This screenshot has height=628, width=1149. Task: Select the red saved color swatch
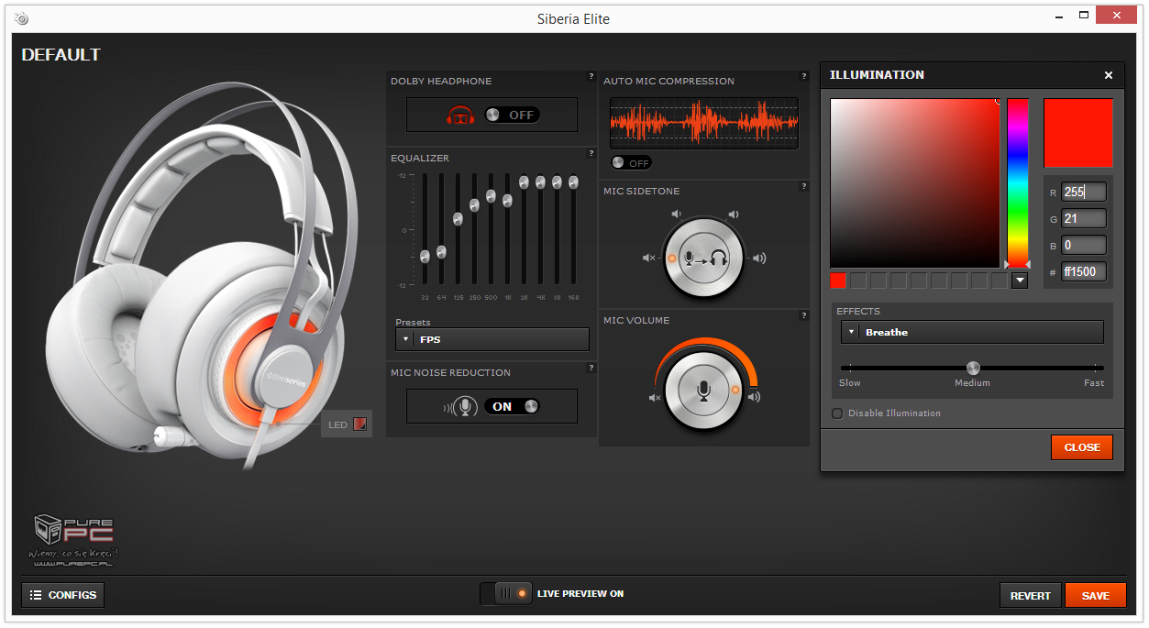[838, 281]
